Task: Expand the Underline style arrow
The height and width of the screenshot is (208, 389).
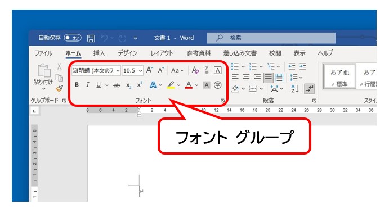Action: [x=107, y=85]
